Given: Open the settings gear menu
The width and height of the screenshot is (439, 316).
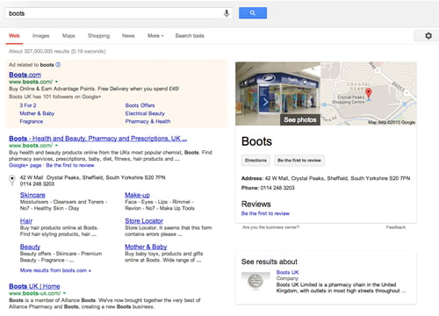Looking at the screenshot, I should [428, 36].
